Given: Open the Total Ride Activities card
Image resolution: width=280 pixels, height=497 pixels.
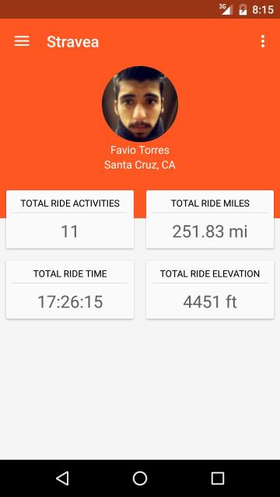Looking at the screenshot, I should [x=70, y=219].
